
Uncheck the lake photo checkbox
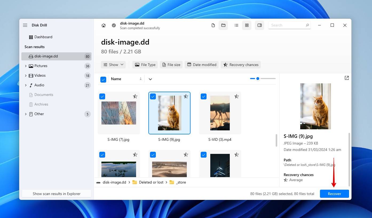pyautogui.click(x=102, y=155)
